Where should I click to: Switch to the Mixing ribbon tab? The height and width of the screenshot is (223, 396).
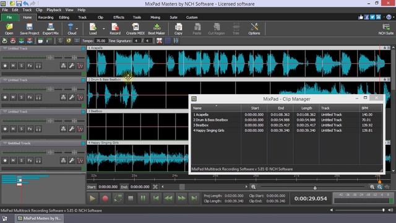click(155, 17)
